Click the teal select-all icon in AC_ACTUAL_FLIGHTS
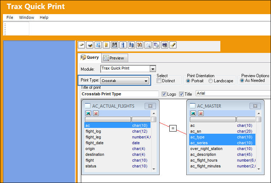The image size is (271, 183). [88, 113]
